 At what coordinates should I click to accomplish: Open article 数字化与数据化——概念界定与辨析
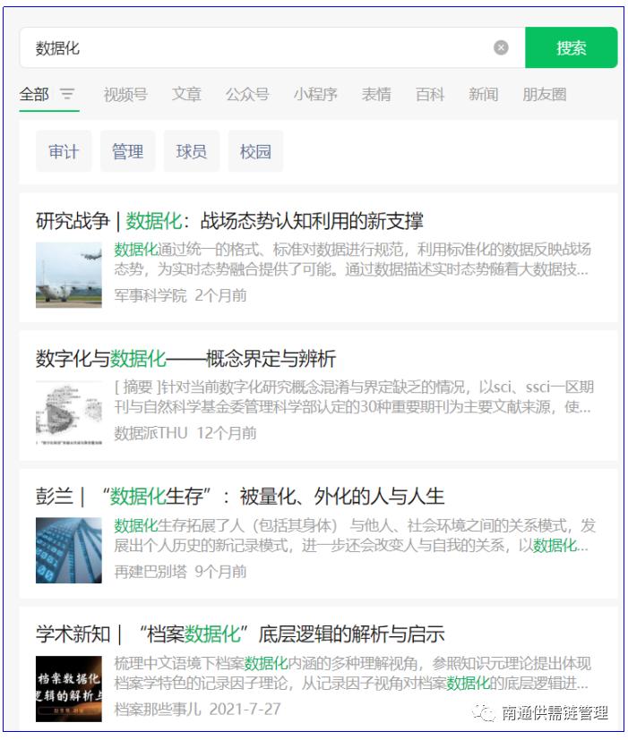point(185,359)
